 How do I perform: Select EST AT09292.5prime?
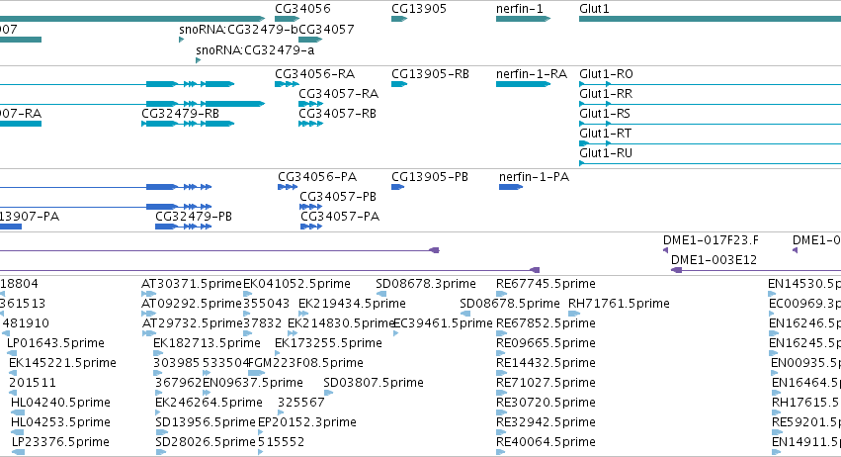pyautogui.click(x=192, y=304)
